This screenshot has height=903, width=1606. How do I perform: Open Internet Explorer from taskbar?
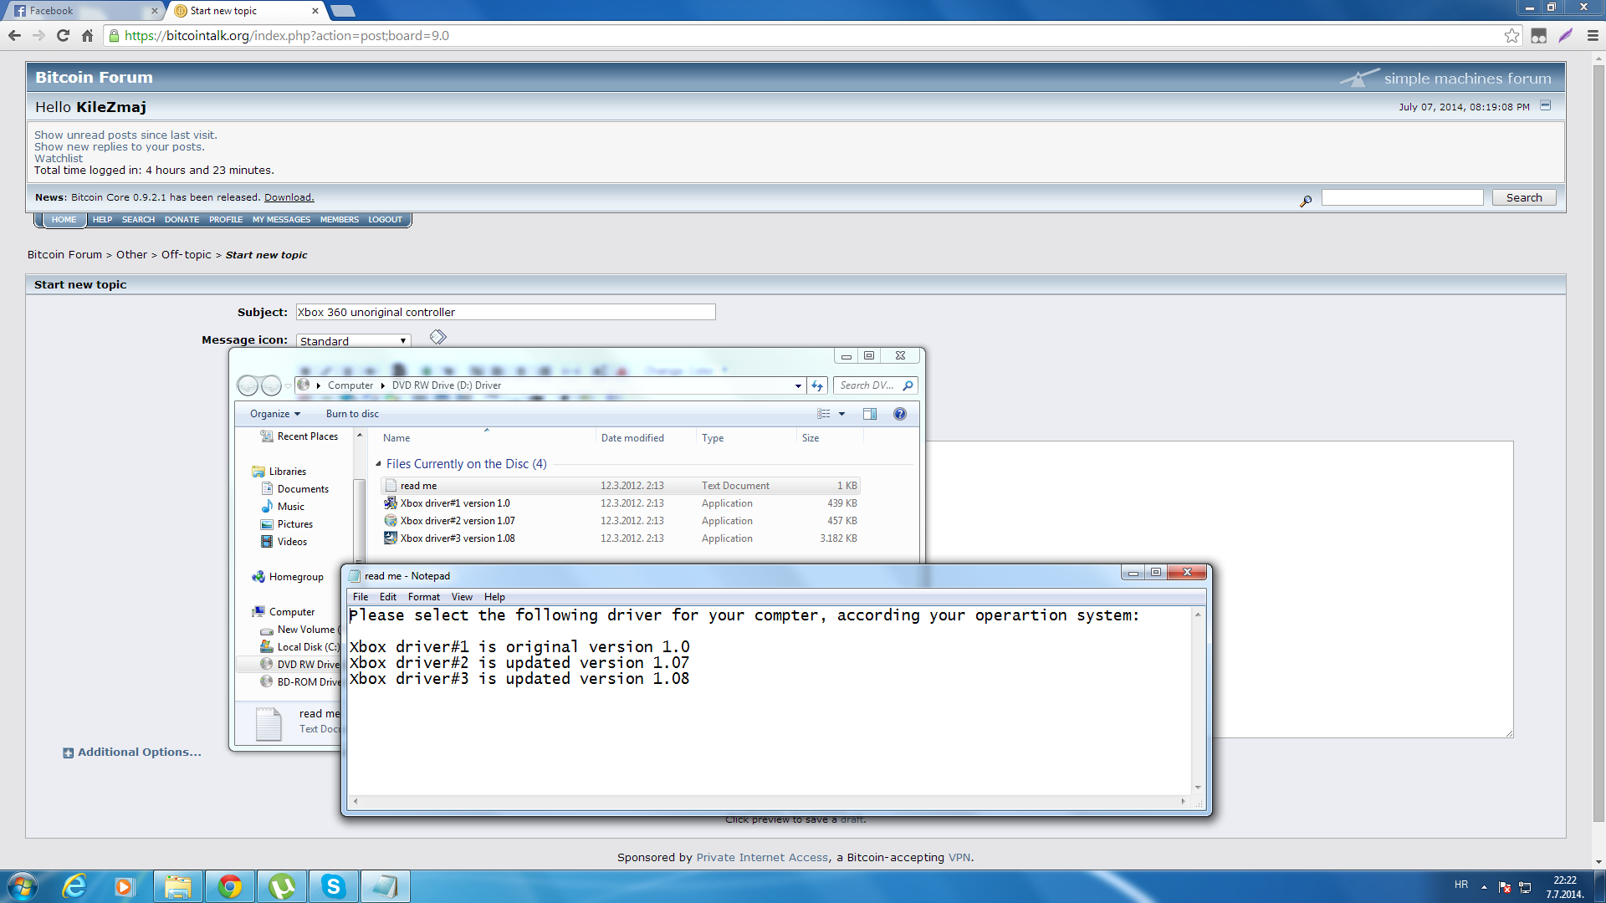tap(75, 886)
